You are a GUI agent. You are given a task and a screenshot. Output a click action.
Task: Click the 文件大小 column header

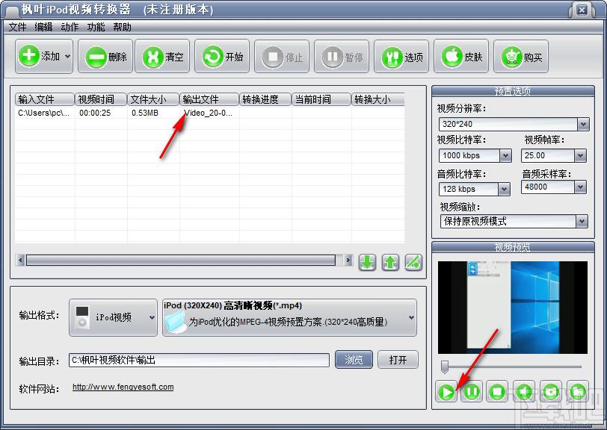[x=153, y=99]
